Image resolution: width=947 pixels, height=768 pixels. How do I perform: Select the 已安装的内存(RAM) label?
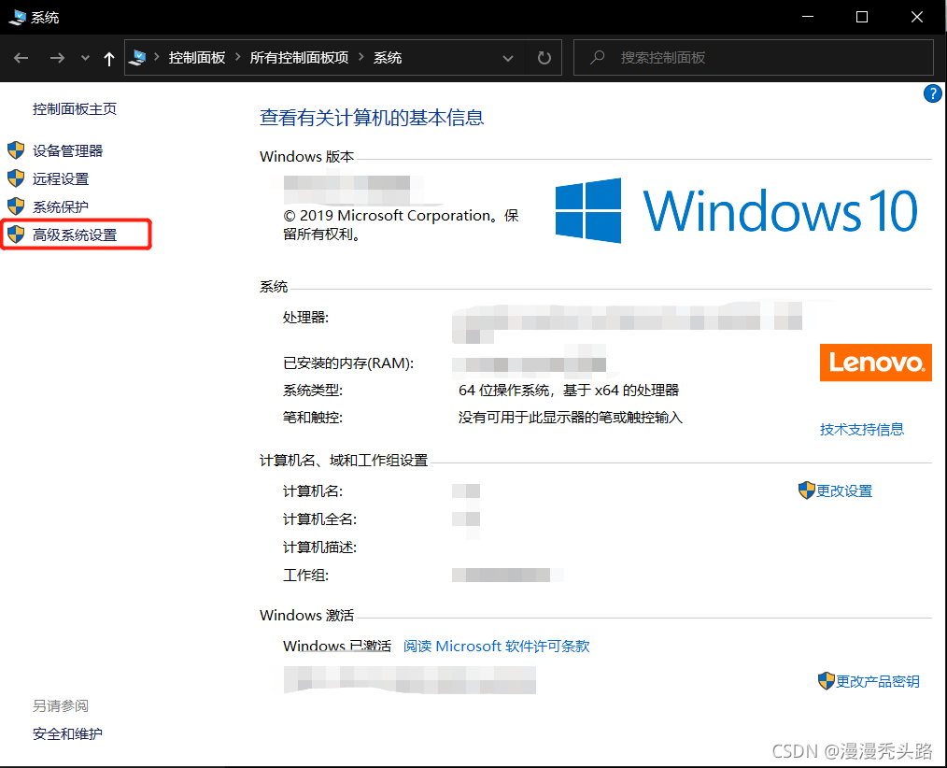348,363
